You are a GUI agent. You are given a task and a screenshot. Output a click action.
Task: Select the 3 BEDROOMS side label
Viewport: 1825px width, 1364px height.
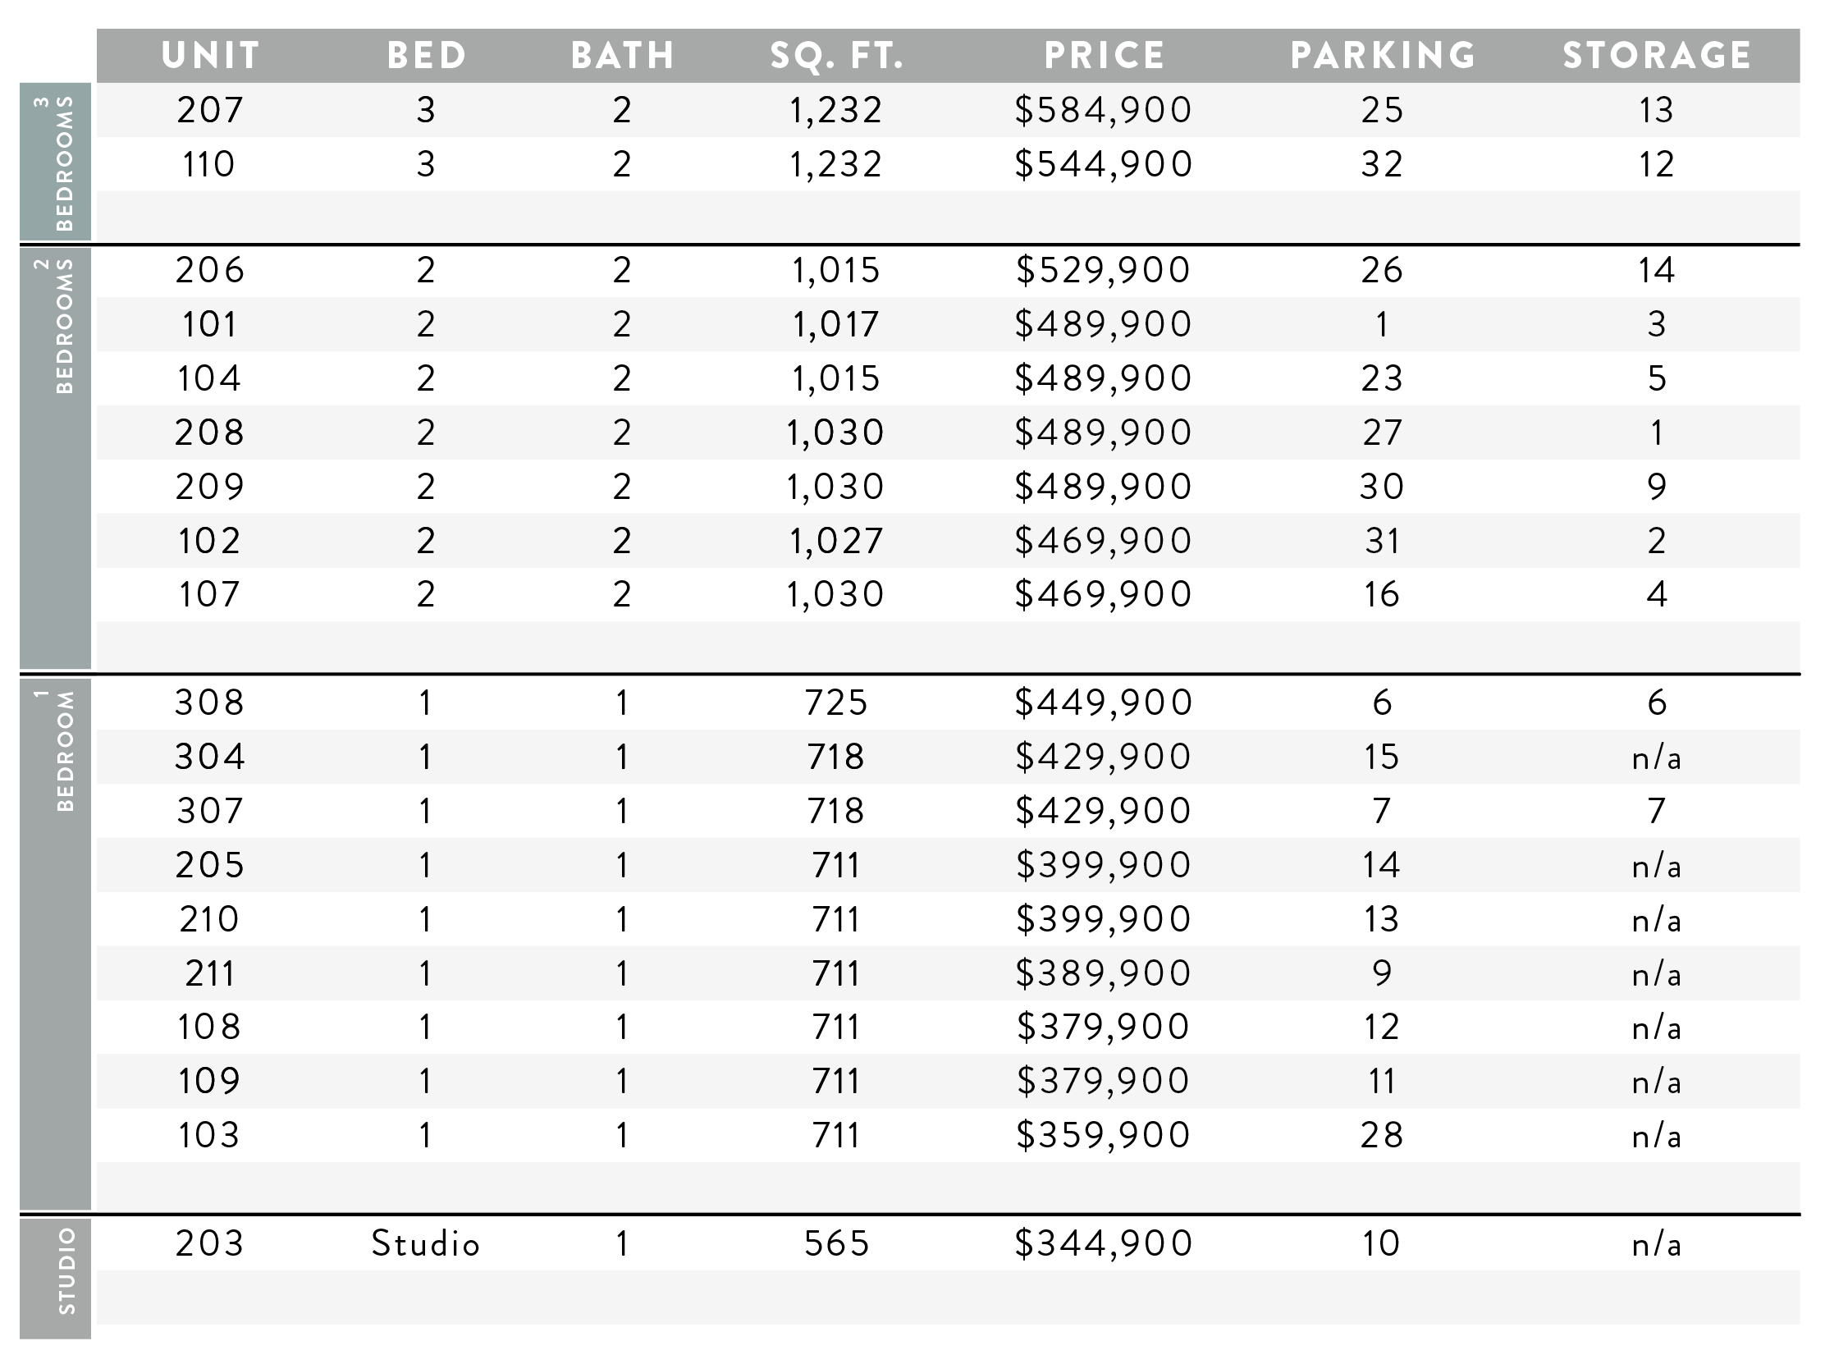coord(55,162)
